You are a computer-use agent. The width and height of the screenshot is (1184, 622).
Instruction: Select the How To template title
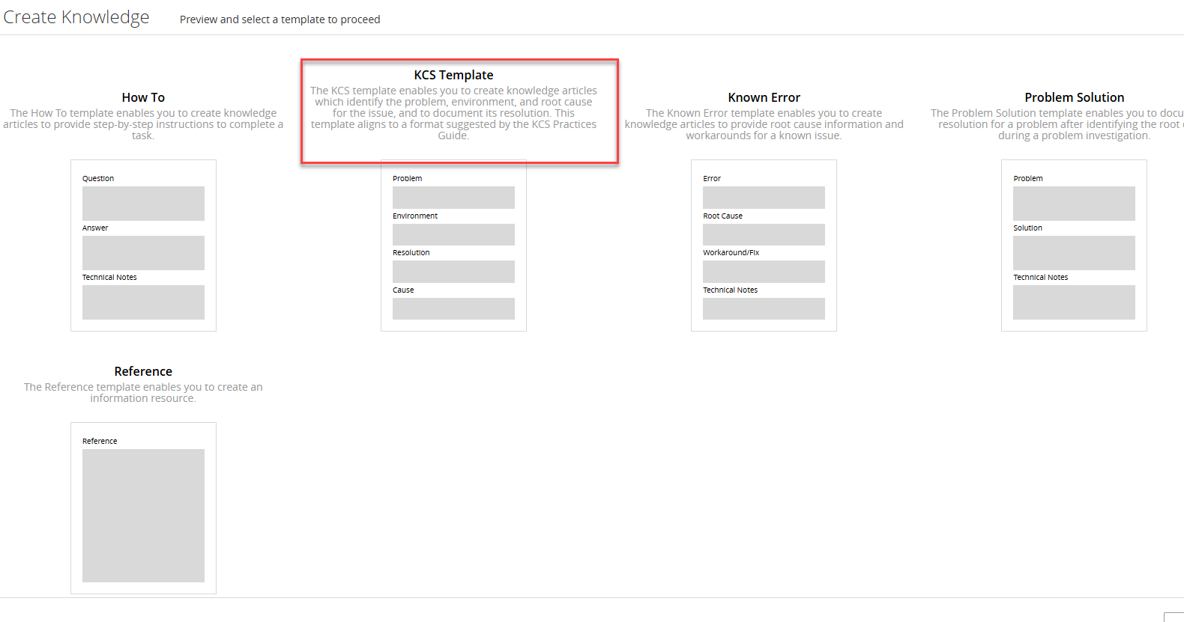pyautogui.click(x=143, y=97)
